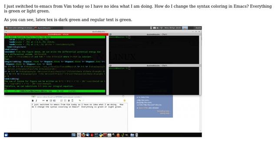Click the workspace switcher in the top panel

(185, 28)
